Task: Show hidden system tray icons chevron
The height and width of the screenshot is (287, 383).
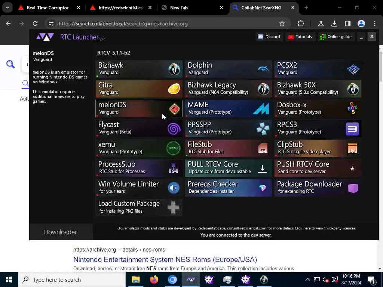Action: coord(308,280)
